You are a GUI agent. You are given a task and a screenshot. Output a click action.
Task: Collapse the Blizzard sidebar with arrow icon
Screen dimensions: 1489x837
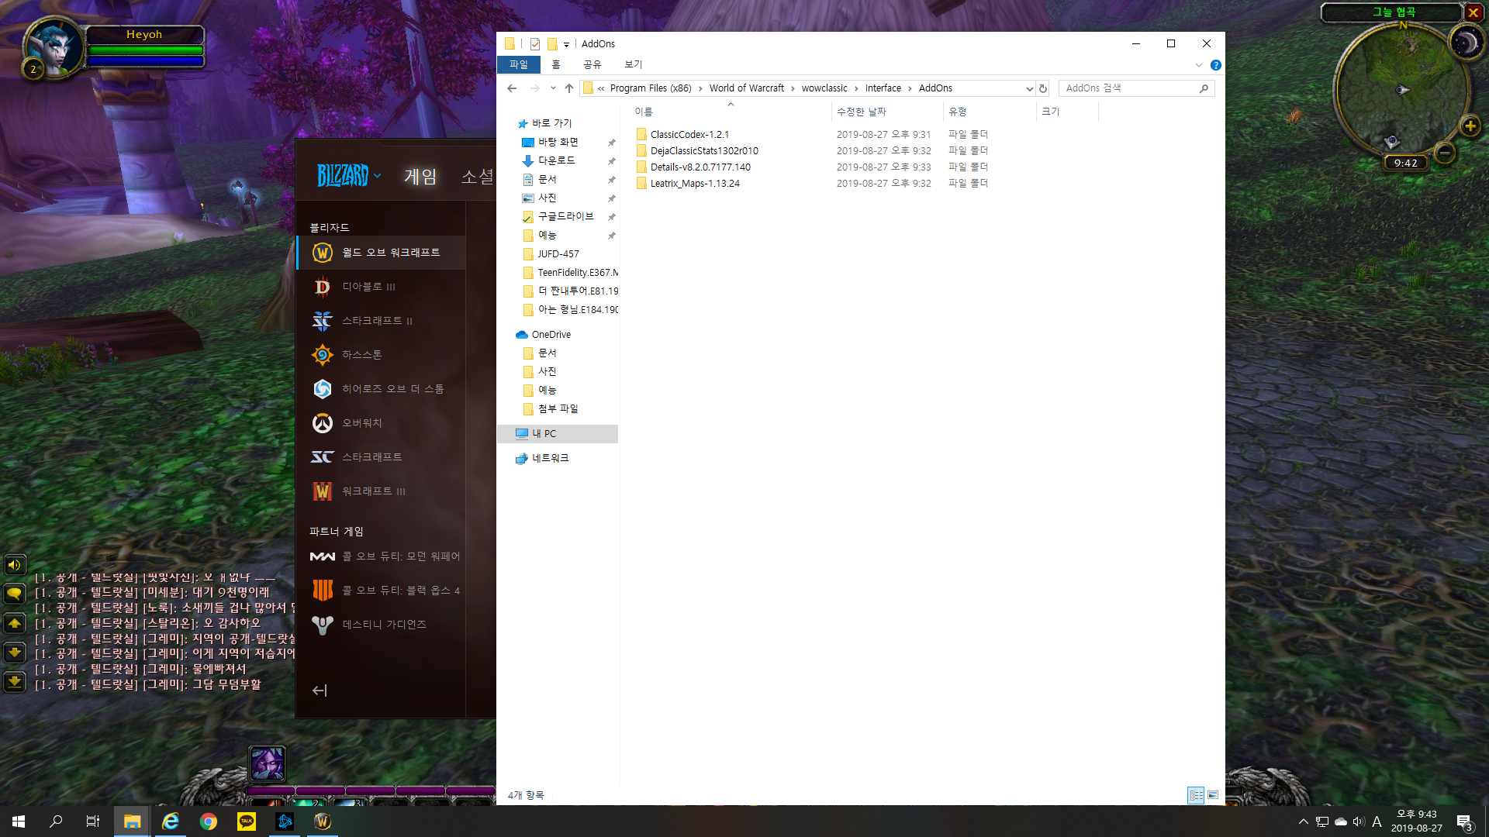(320, 691)
